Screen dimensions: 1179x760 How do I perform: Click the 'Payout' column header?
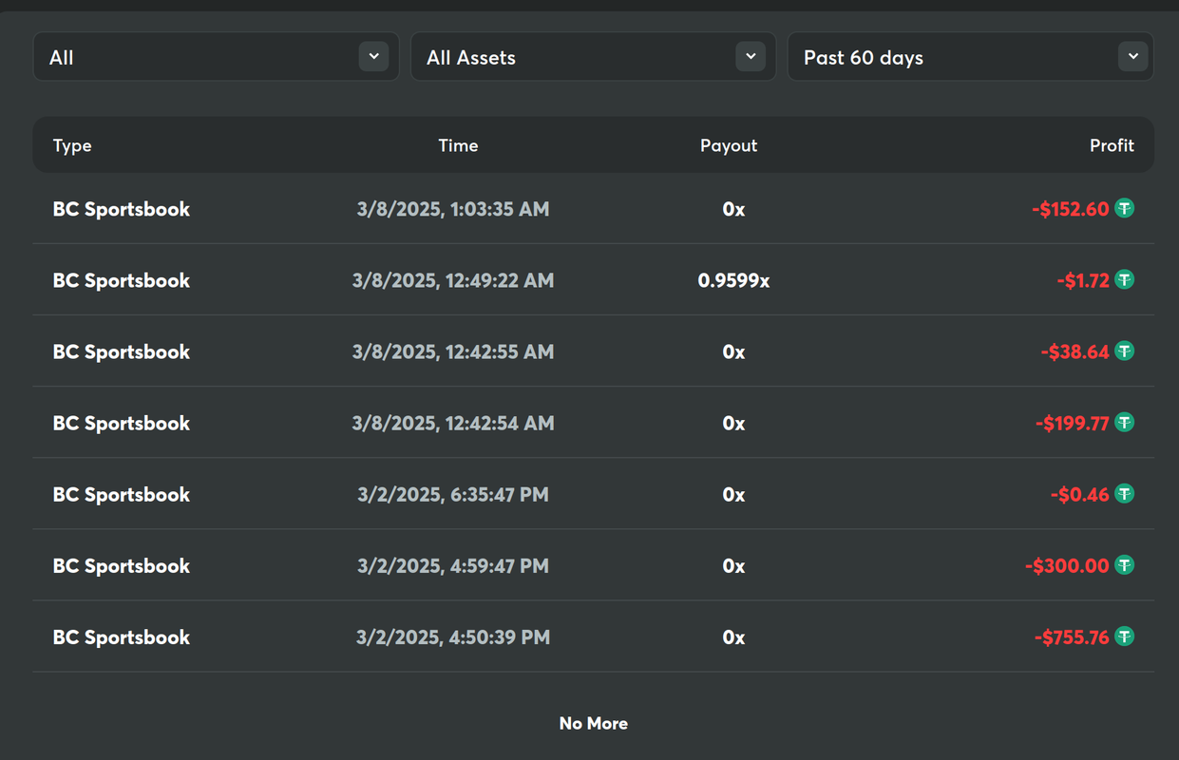(729, 145)
